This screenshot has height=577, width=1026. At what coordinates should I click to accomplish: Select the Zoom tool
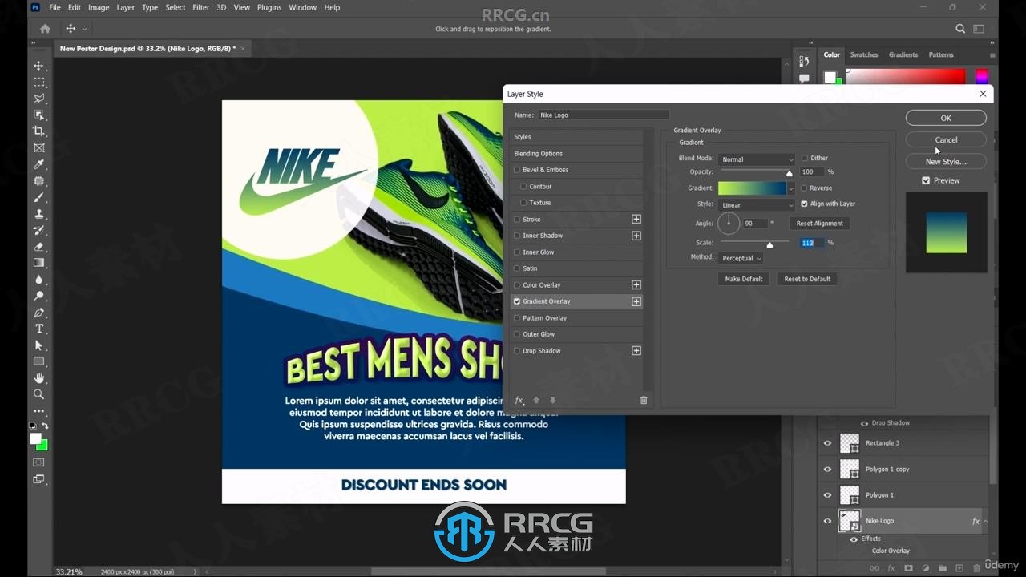pos(38,394)
